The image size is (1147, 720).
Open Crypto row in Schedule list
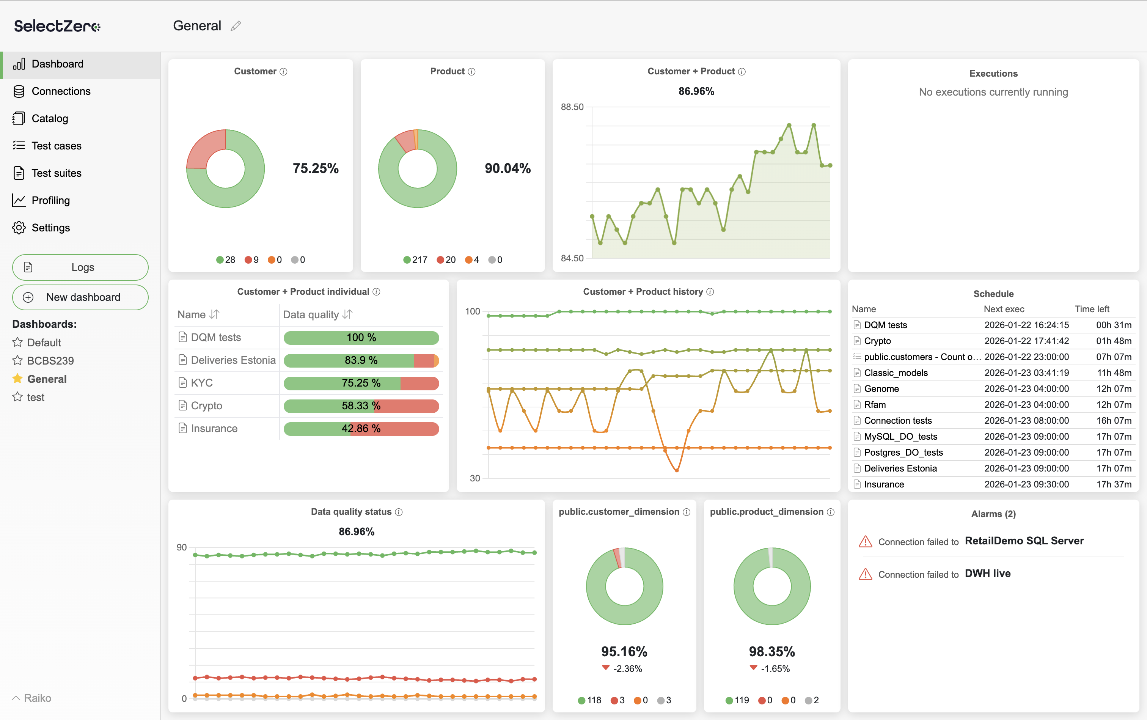click(878, 341)
